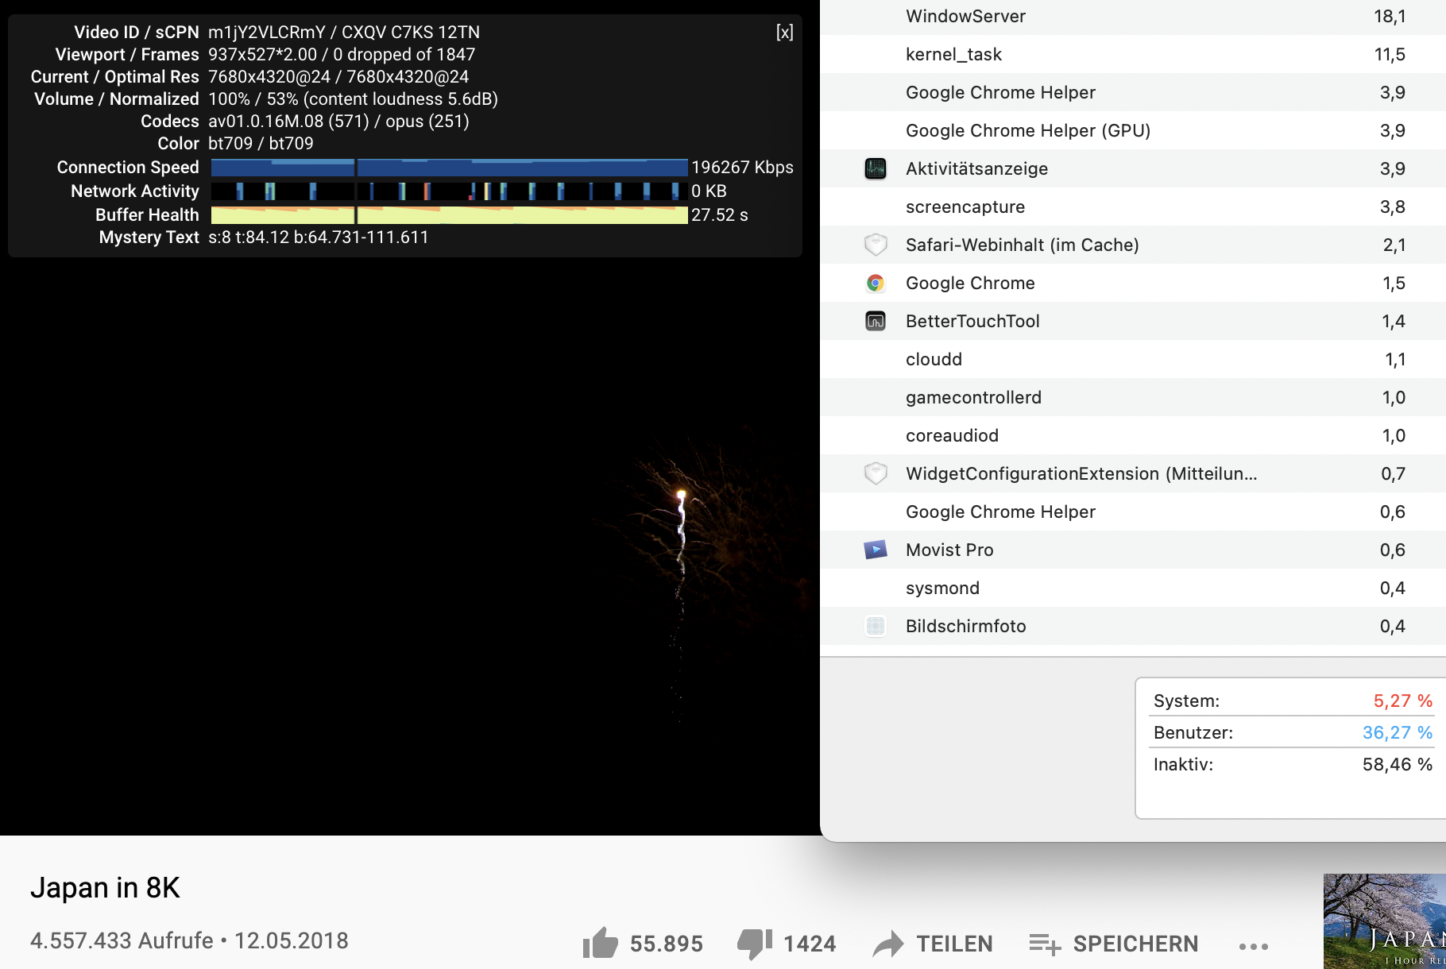Click the Movist Pro process icon
The image size is (1446, 969).
875,550
